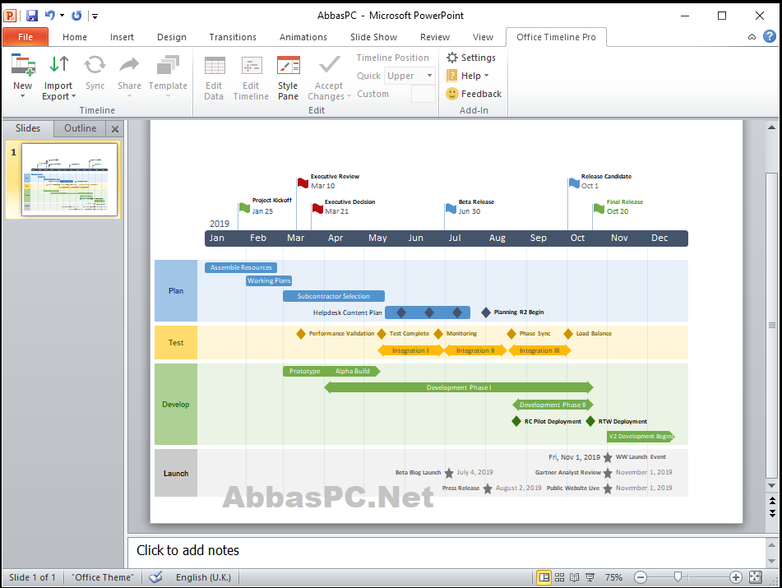Select the Office Timeline Pro tab
This screenshot has height=588, width=782.
coord(556,37)
